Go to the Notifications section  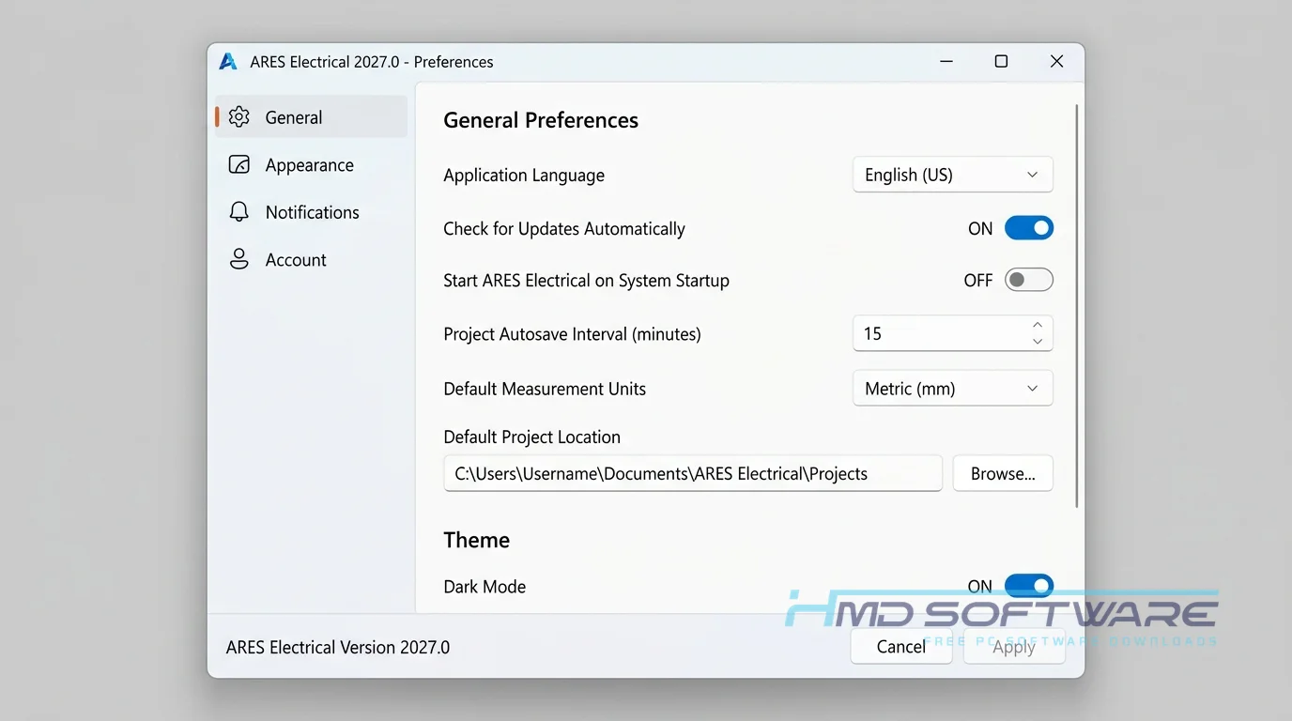[311, 212]
